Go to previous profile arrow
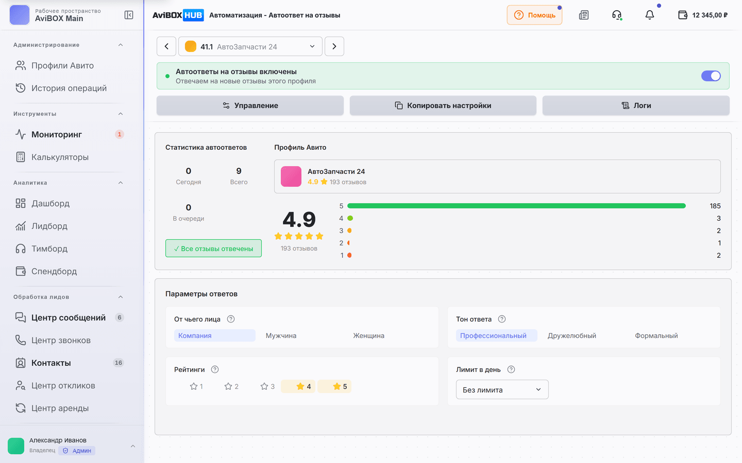742x463 pixels. [166, 46]
